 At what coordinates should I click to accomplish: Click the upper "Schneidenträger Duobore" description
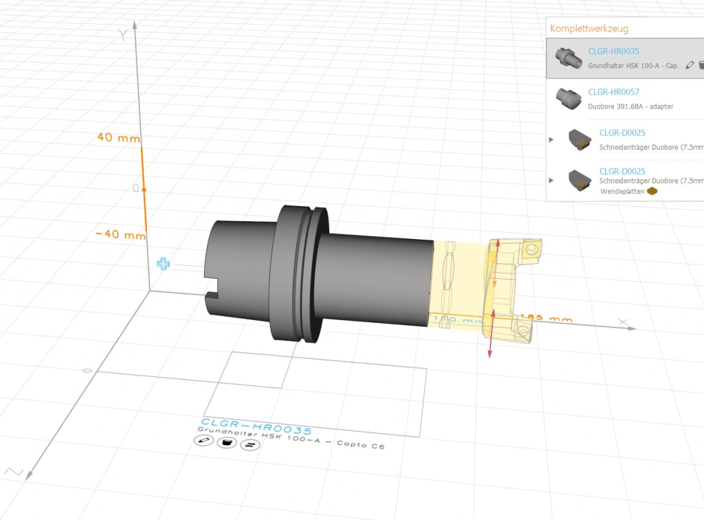(x=651, y=147)
